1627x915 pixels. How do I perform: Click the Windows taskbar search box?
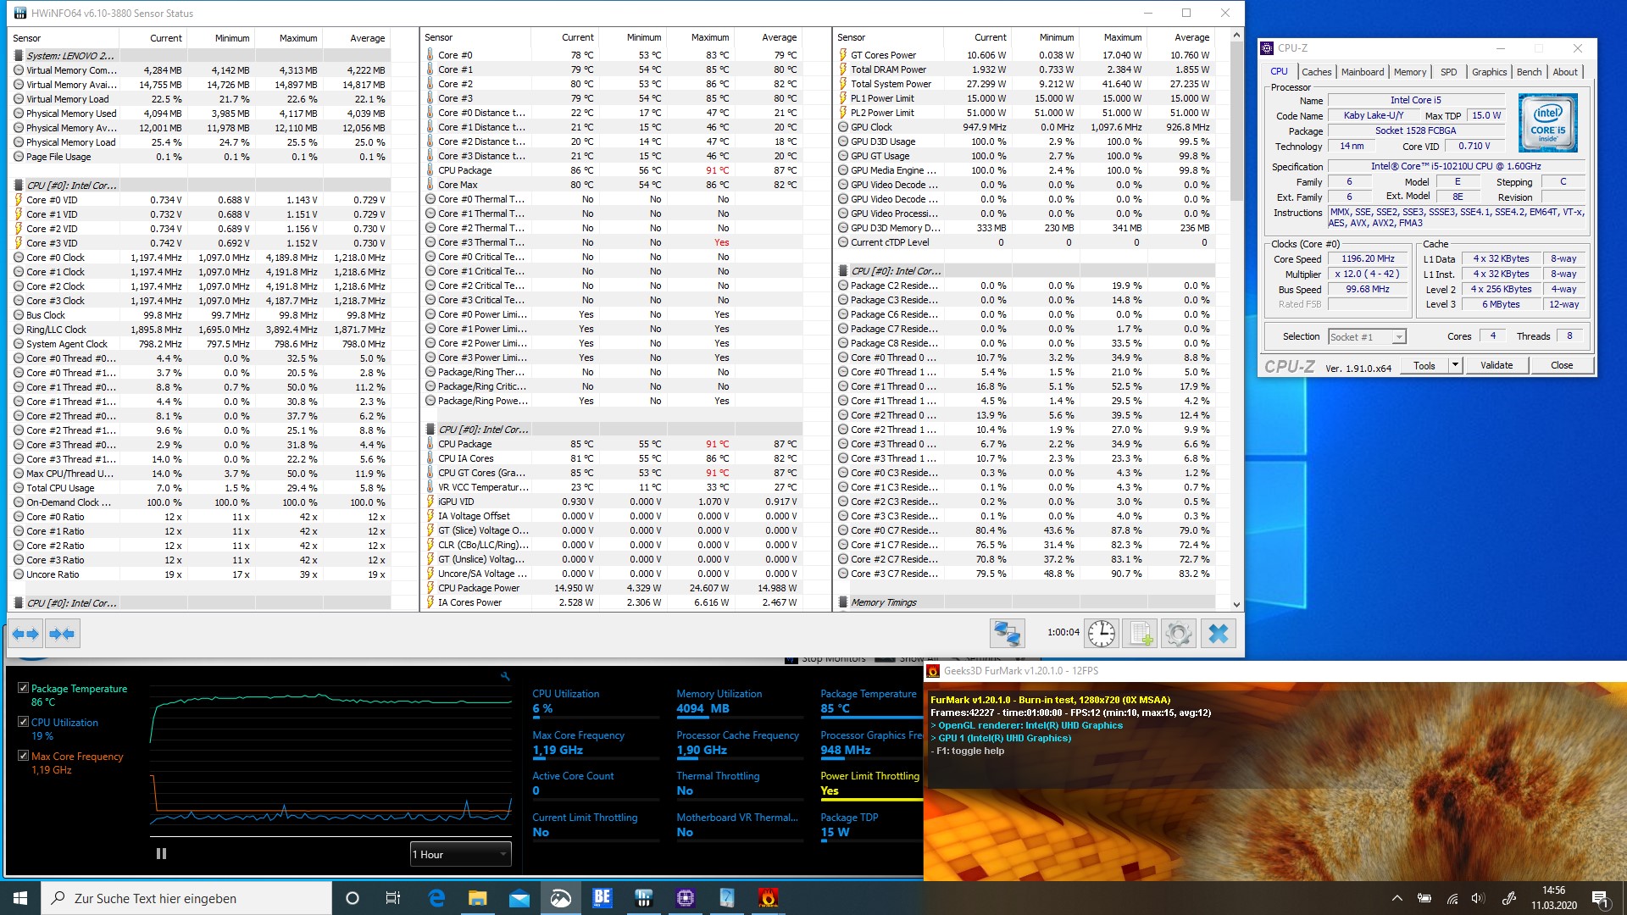click(186, 898)
